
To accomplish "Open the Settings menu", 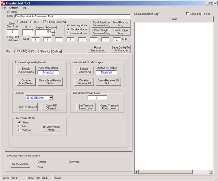I will 14,8.
